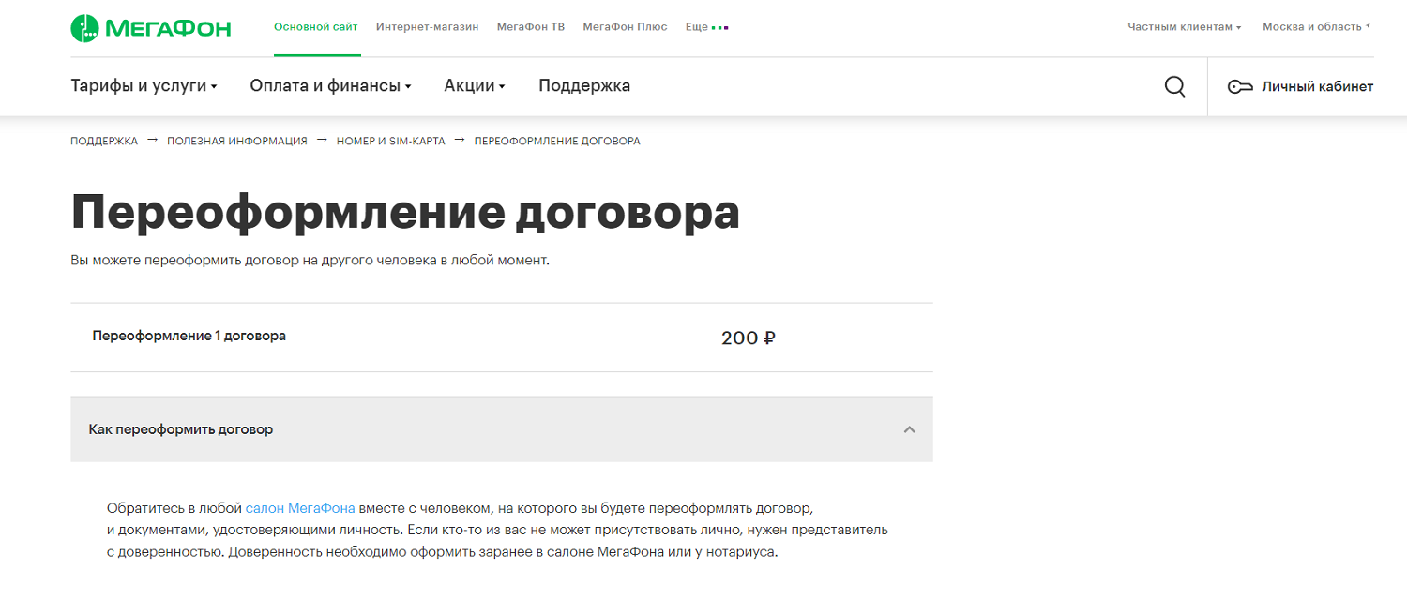The image size is (1407, 600).
Task: Change region Москва и область
Action: point(1315,27)
